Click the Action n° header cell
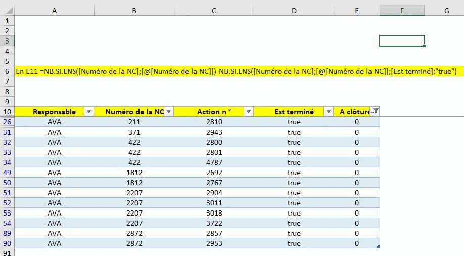464x256 pixels. pos(214,112)
